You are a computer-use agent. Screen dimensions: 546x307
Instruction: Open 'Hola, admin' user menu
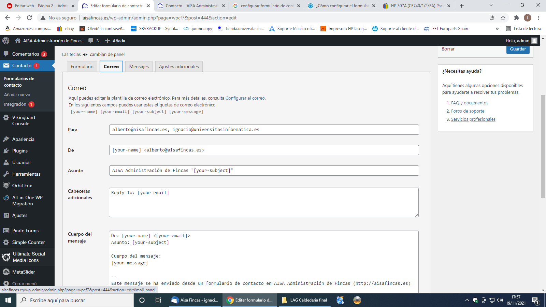tap(521, 41)
